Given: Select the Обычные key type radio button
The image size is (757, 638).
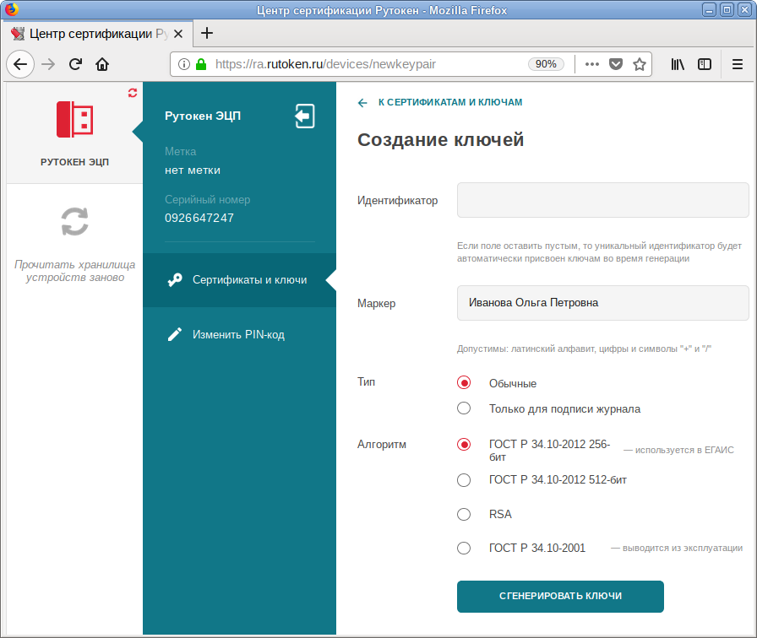Looking at the screenshot, I should (x=464, y=383).
